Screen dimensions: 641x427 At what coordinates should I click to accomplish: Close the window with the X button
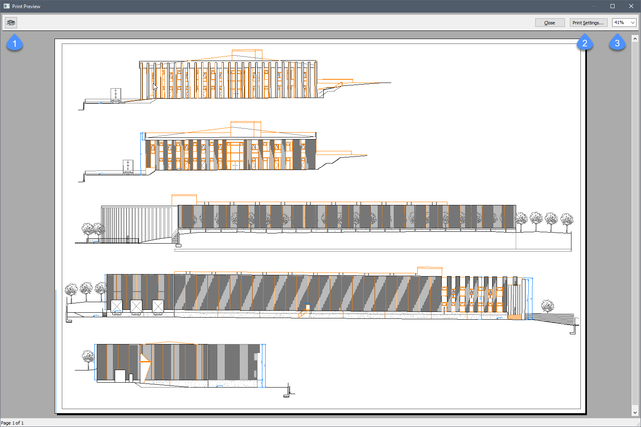click(x=631, y=6)
